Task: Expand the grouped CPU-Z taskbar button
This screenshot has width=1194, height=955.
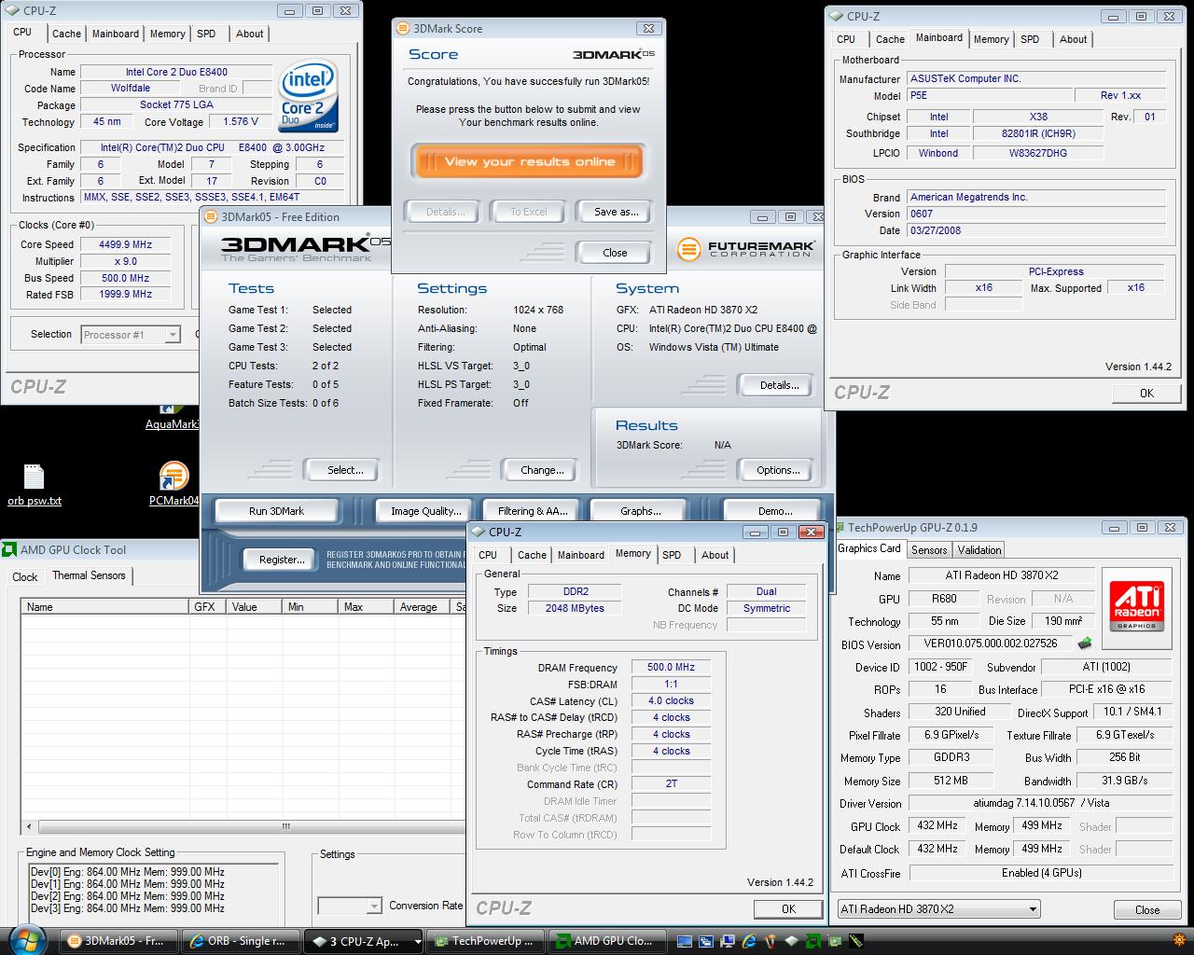Action: pos(362,941)
